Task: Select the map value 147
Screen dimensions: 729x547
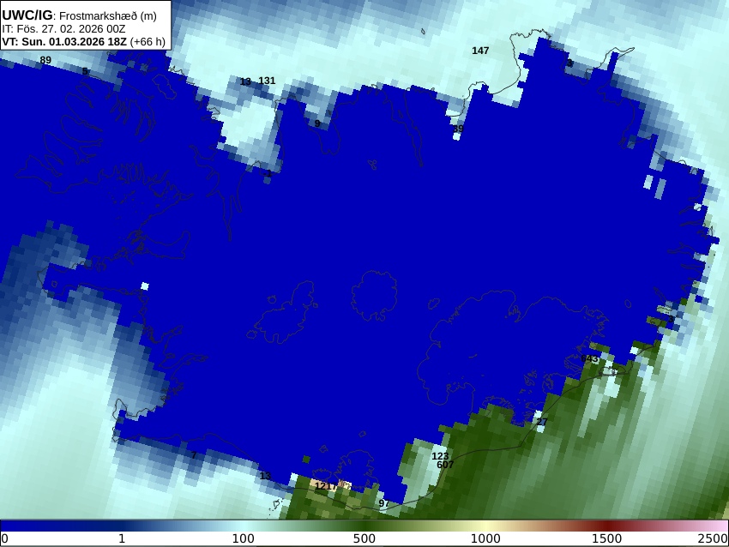Action: [x=480, y=51]
